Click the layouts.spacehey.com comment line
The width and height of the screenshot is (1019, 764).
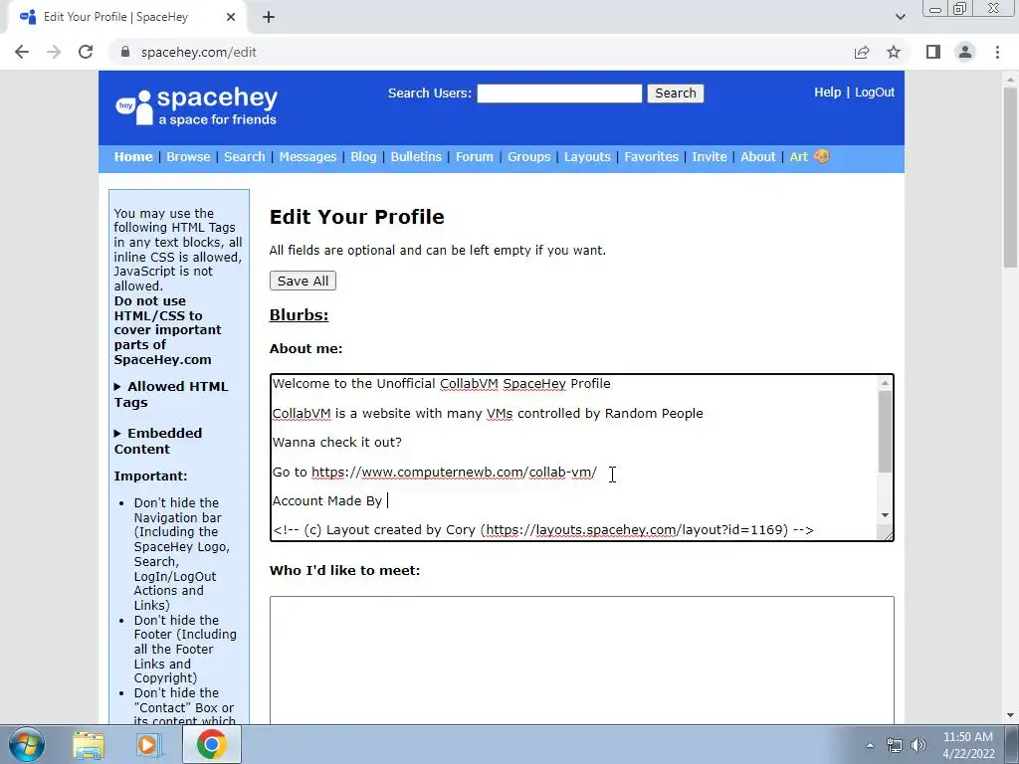click(543, 530)
